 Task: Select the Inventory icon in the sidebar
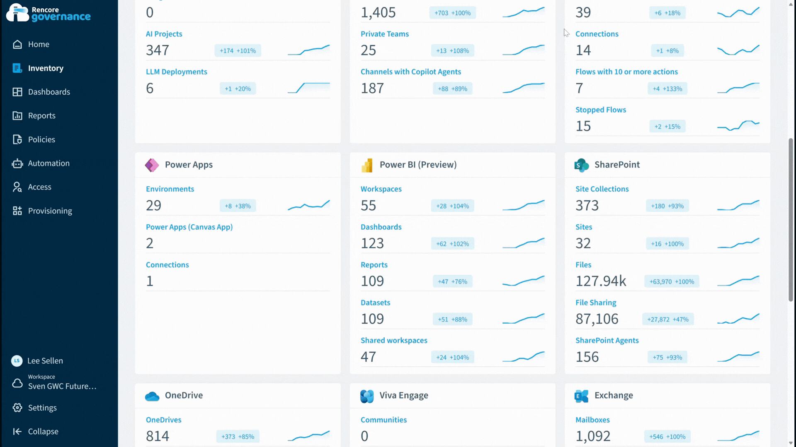[x=17, y=68]
